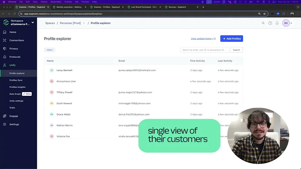The height and width of the screenshot is (169, 301).
Task: Open the Bookmarks menu in menu bar
Action: point(56,2)
